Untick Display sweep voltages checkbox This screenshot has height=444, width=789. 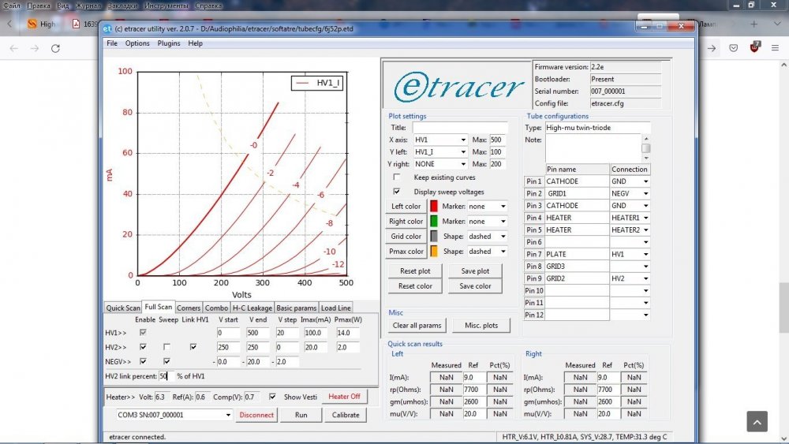(397, 191)
